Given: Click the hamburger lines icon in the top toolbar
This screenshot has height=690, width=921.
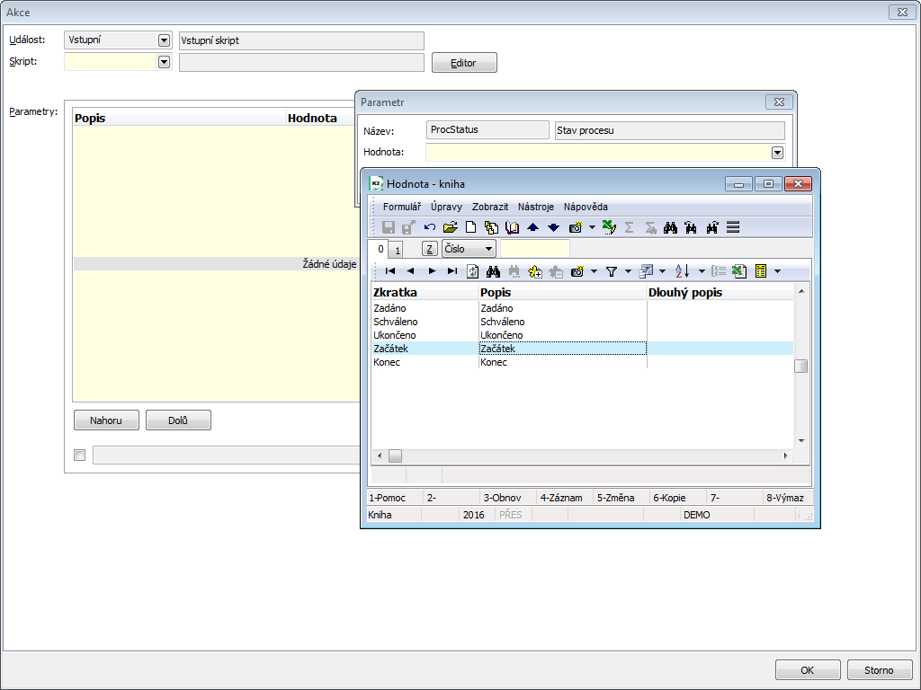Looking at the screenshot, I should click(733, 228).
